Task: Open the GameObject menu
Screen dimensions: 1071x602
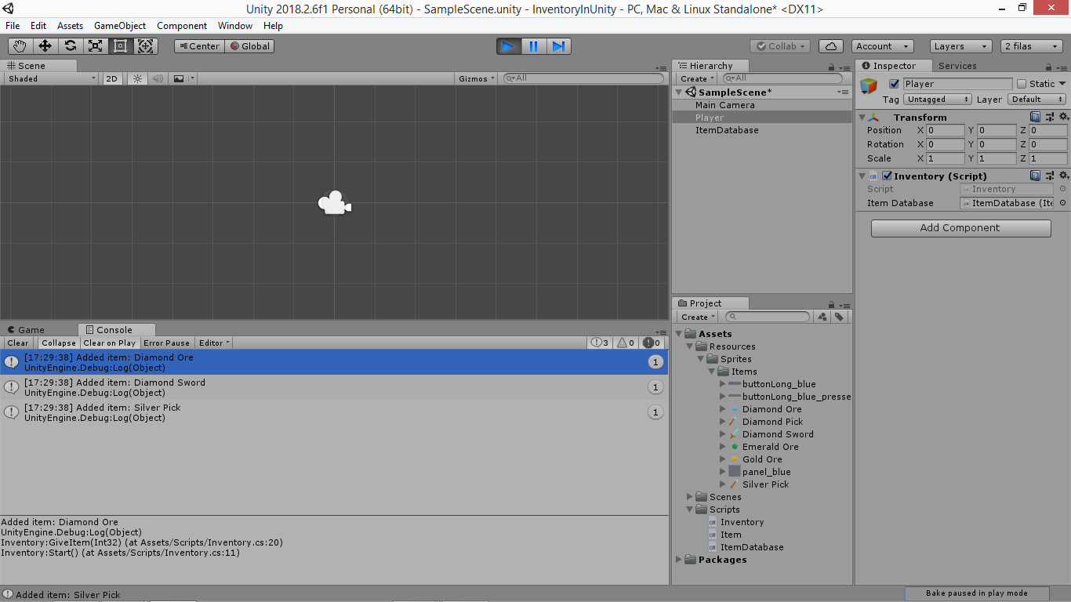Action: click(x=118, y=25)
